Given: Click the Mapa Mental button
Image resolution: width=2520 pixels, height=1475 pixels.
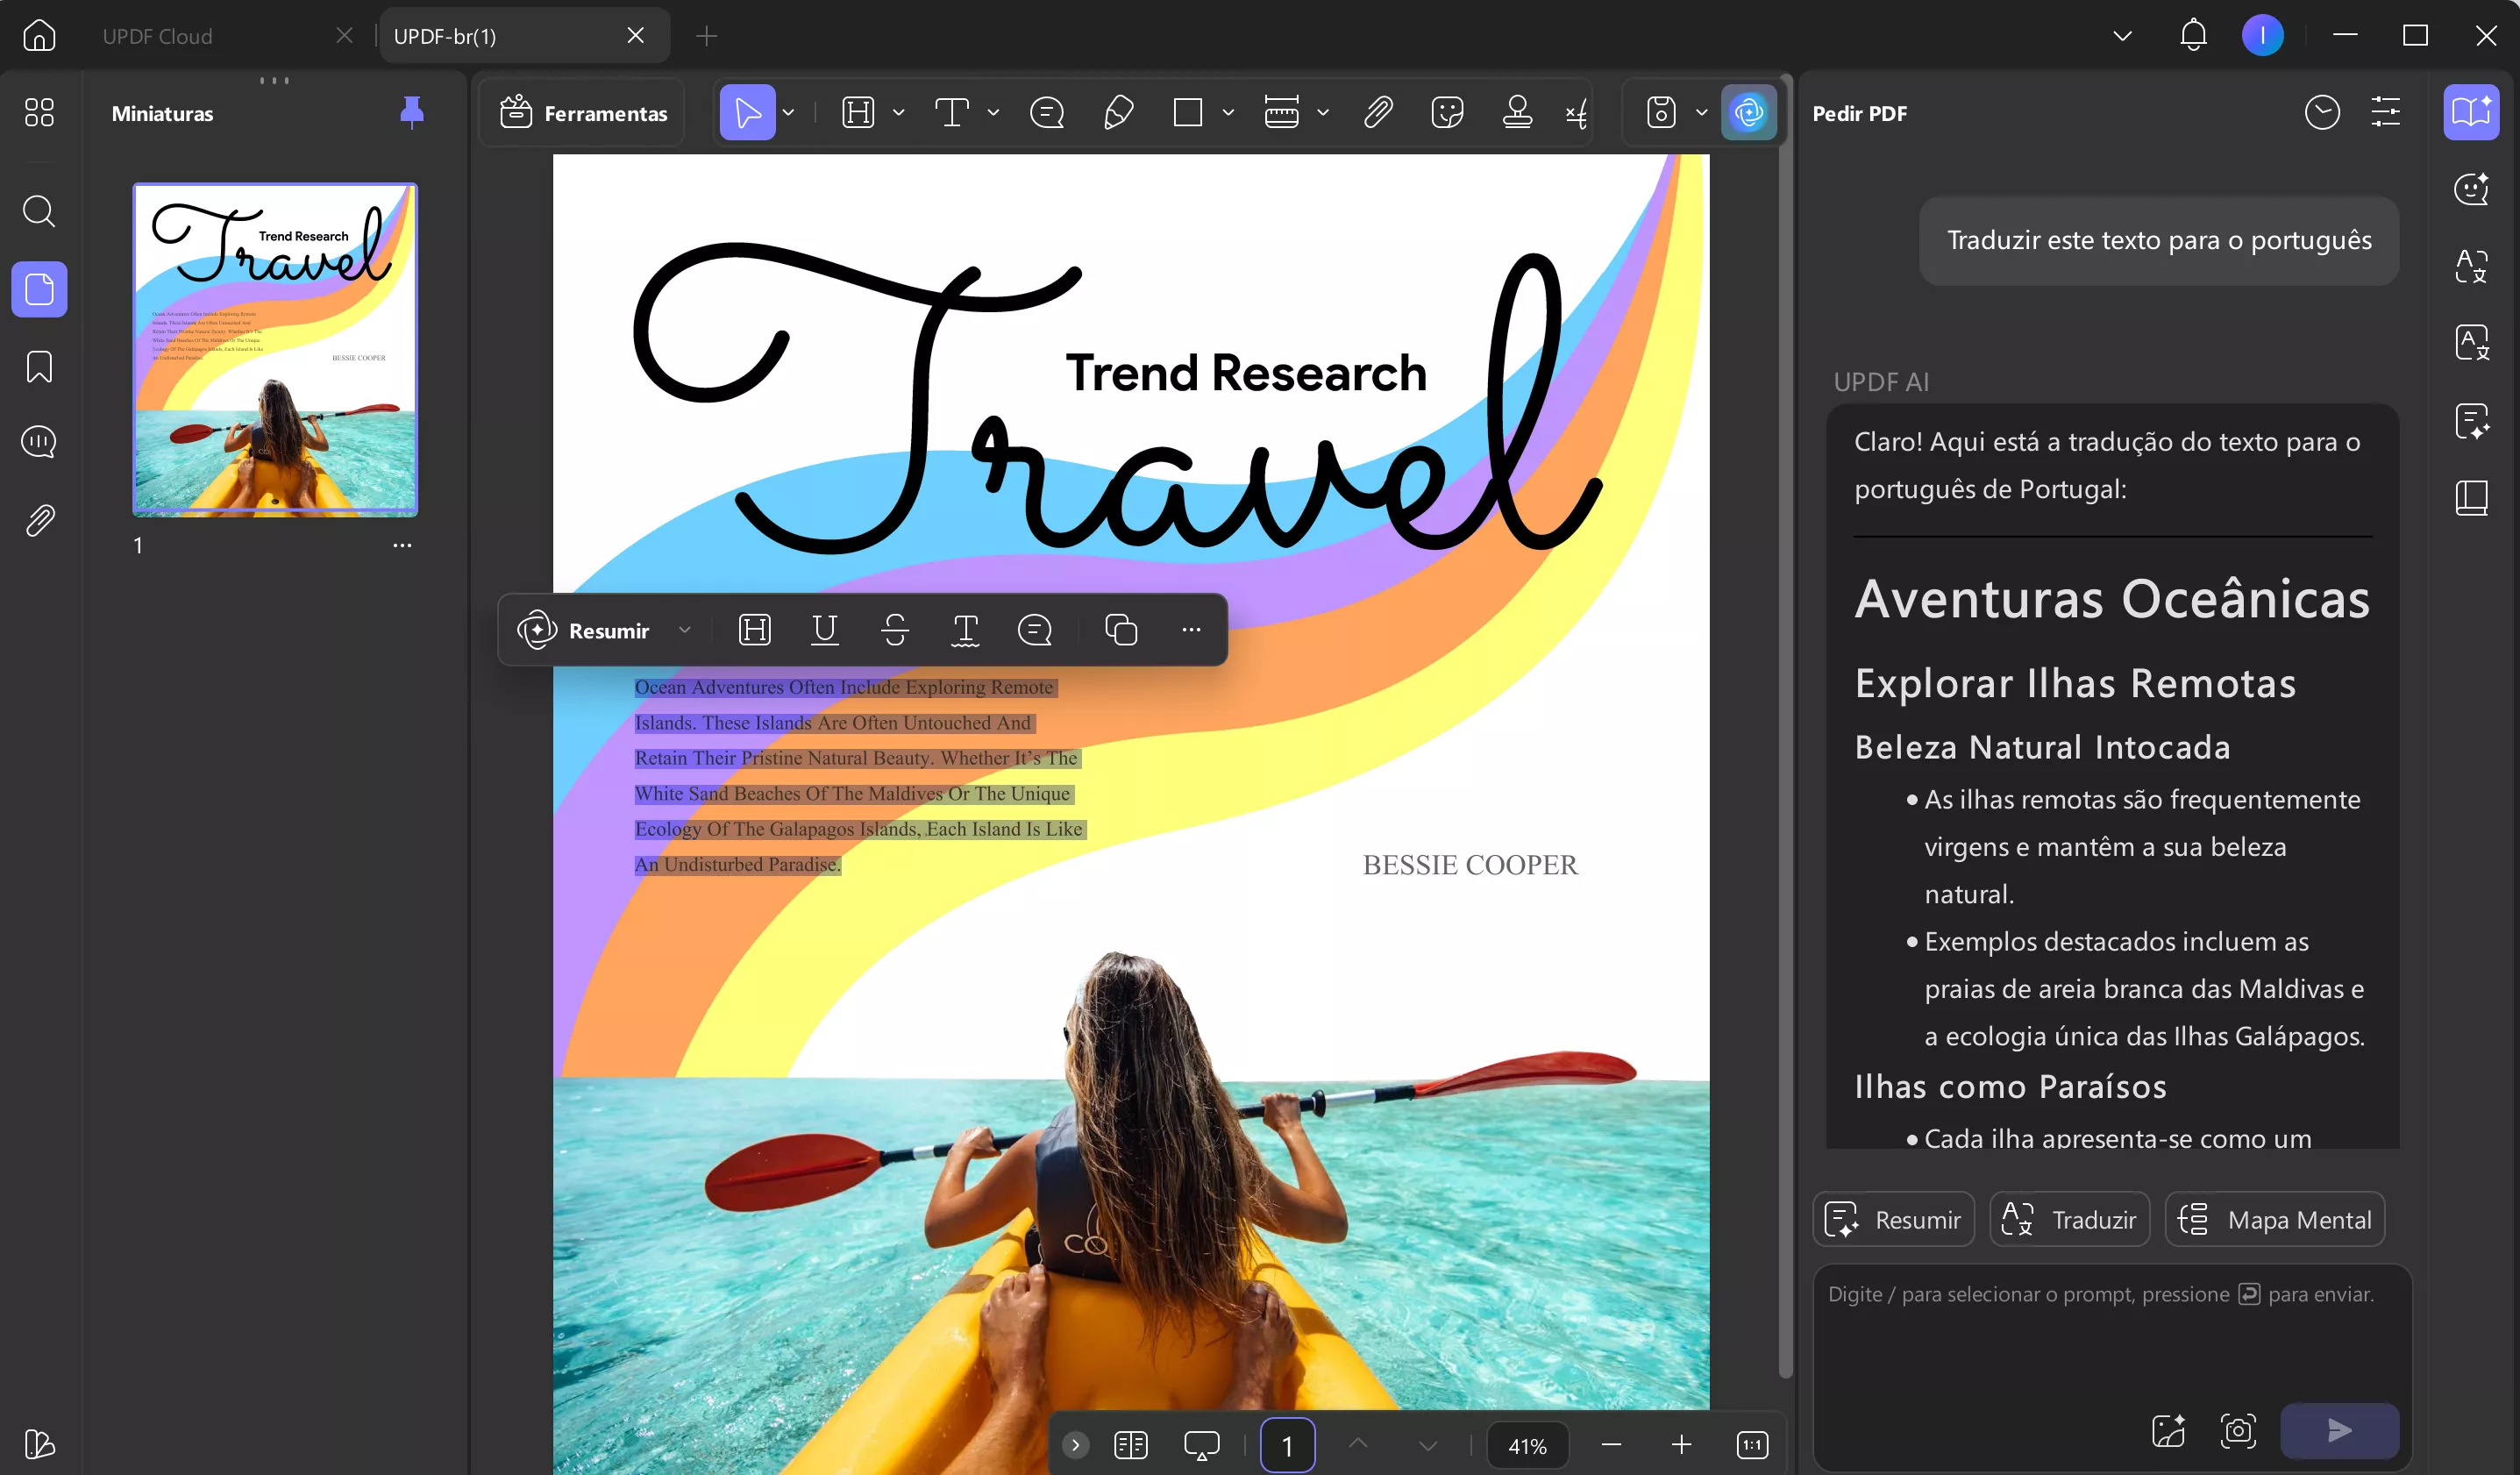Looking at the screenshot, I should click(2275, 1220).
